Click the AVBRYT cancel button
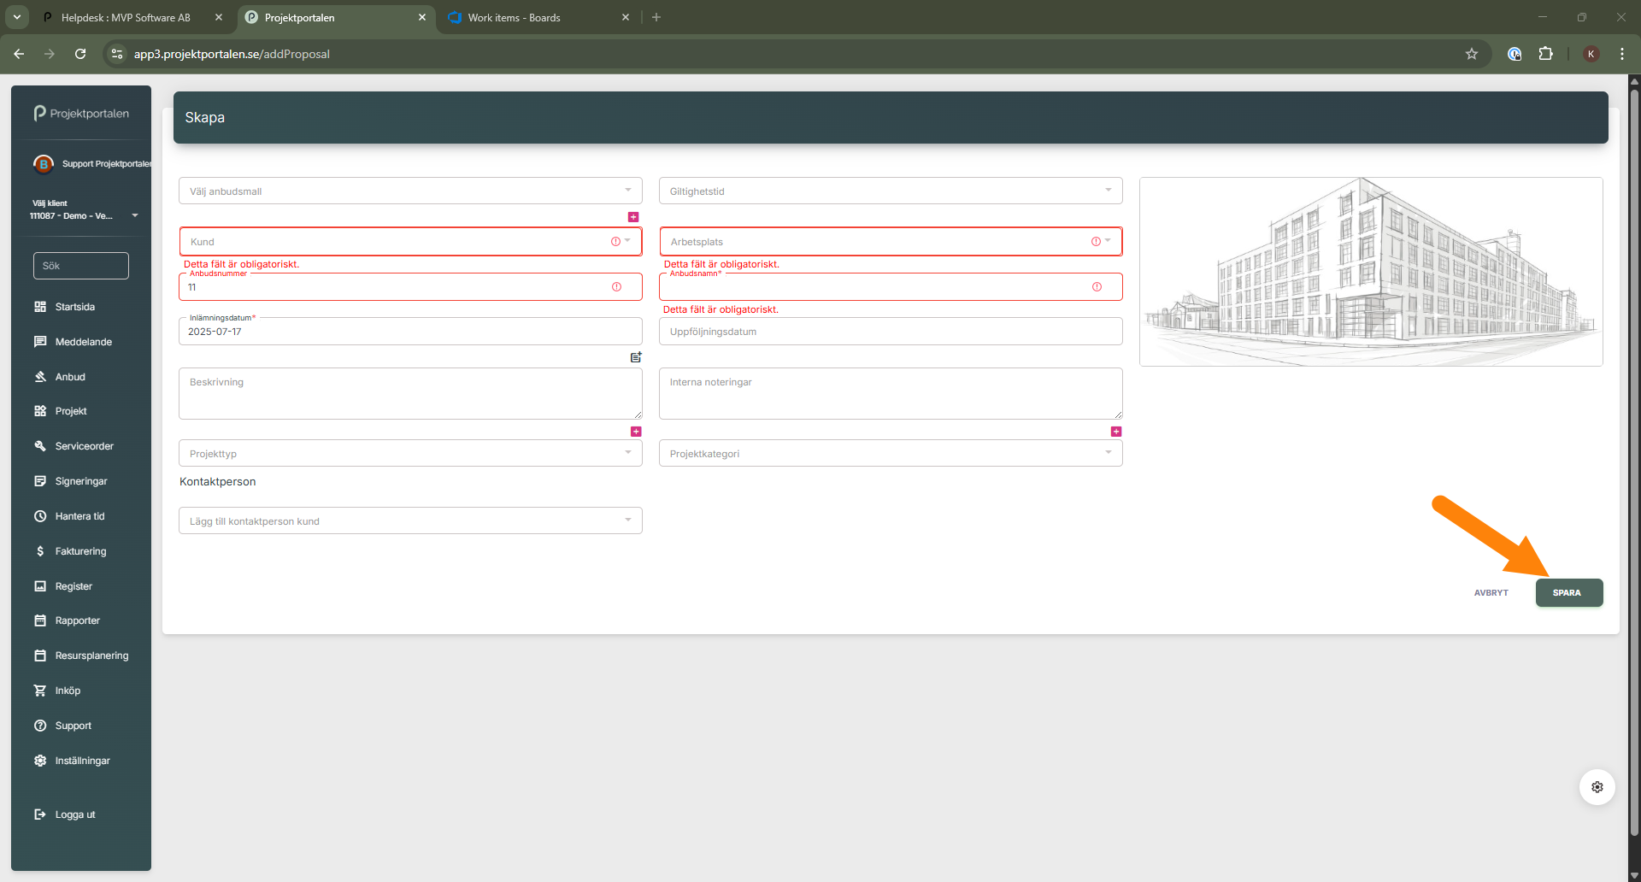The height and width of the screenshot is (882, 1641). (x=1491, y=592)
